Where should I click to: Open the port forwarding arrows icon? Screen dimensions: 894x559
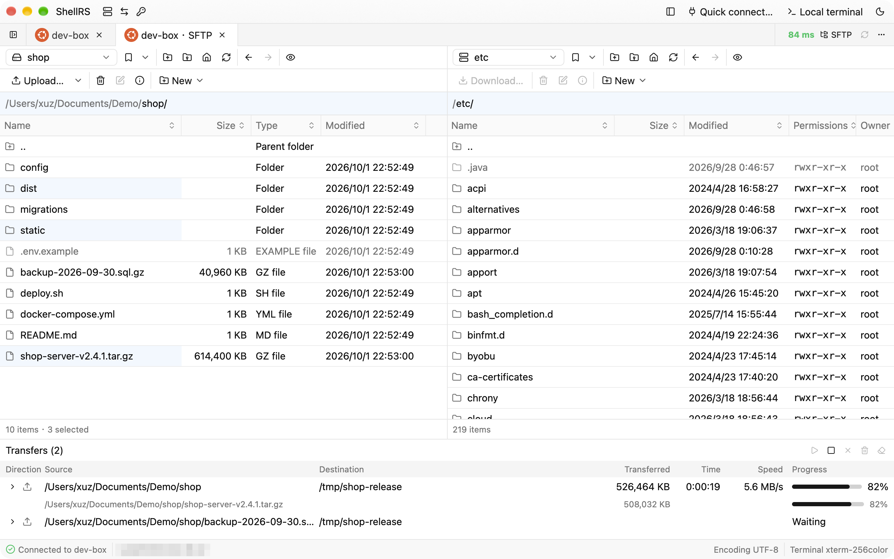(x=124, y=12)
